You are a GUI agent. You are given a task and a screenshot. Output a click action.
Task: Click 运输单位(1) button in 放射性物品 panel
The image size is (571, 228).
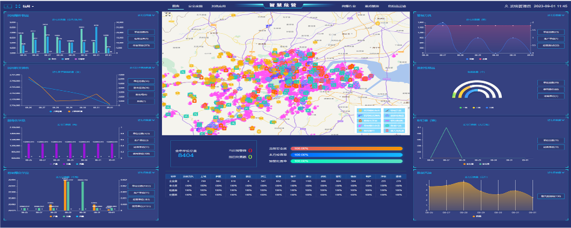point(551,96)
